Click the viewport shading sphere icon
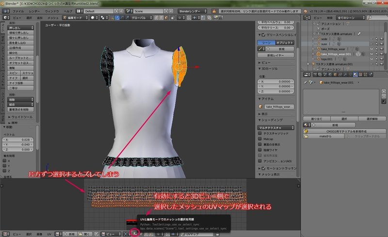The width and height of the screenshot is (388, 237). [94, 18]
